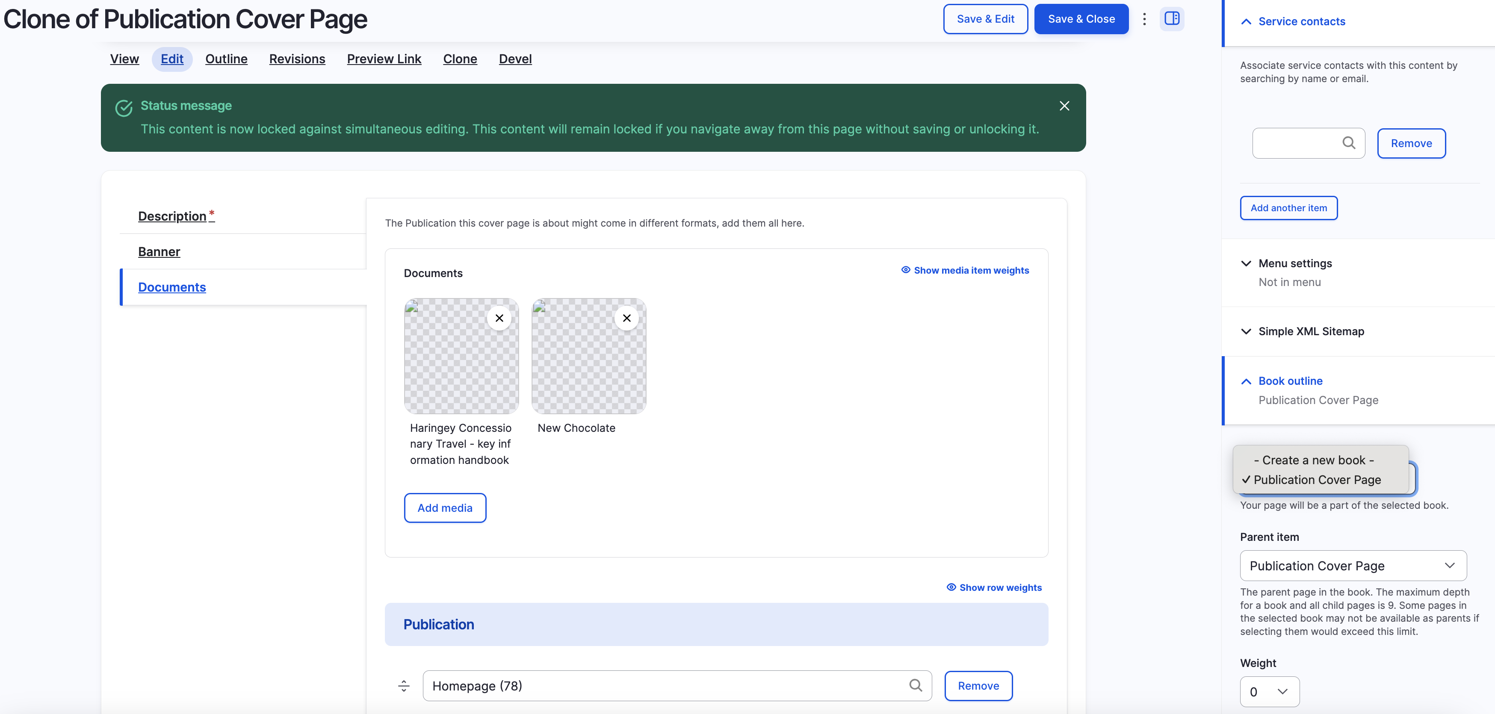The image size is (1495, 714).
Task: Click the Add media button
Action: (445, 507)
